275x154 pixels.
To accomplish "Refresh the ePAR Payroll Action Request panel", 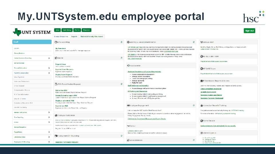I will [121, 84].
